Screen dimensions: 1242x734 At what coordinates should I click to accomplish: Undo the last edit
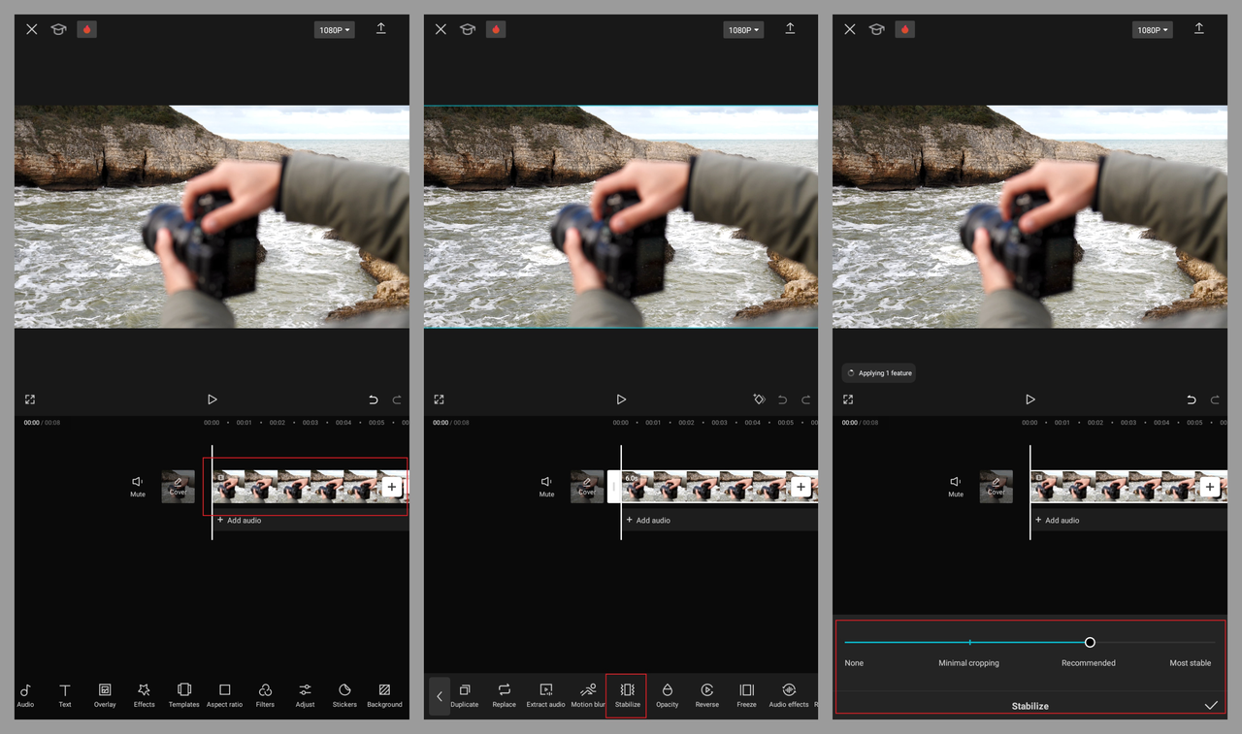click(372, 399)
